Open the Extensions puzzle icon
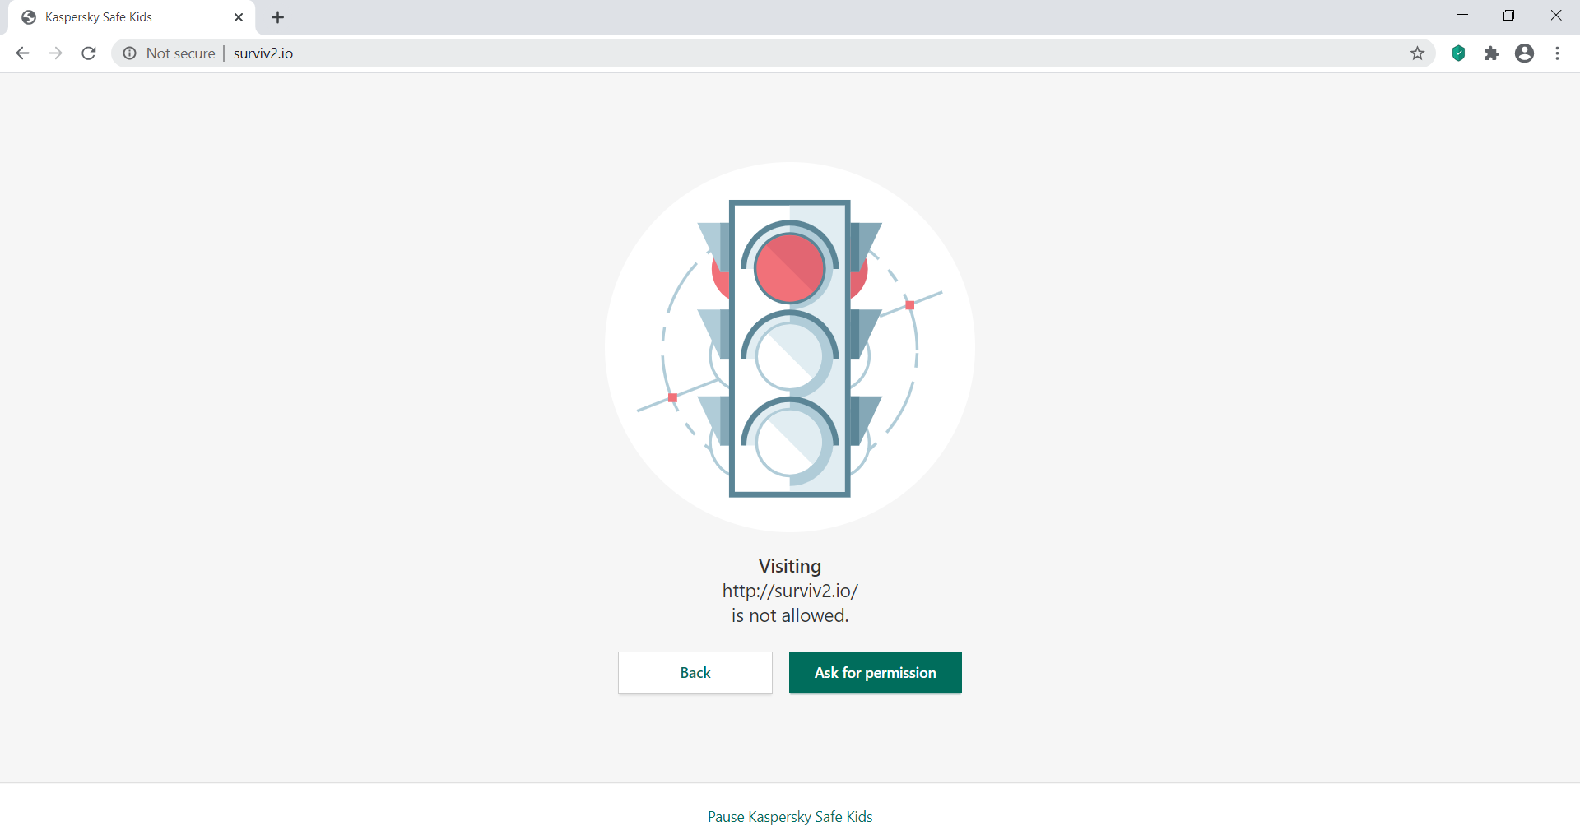 [x=1491, y=53]
